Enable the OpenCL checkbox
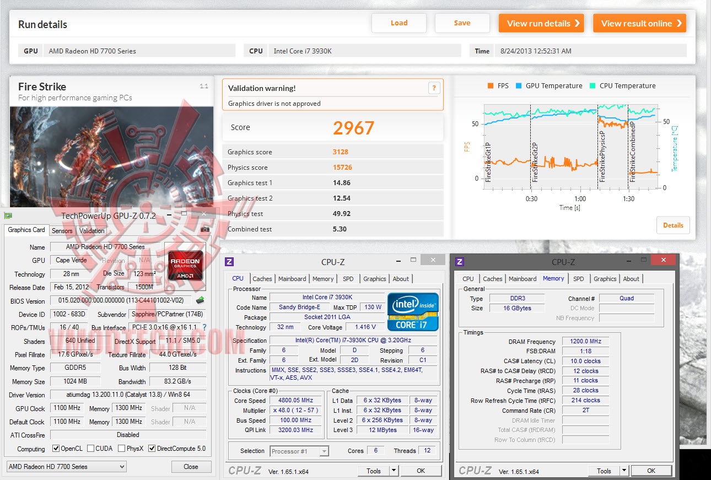711x480 pixels. tap(56, 449)
